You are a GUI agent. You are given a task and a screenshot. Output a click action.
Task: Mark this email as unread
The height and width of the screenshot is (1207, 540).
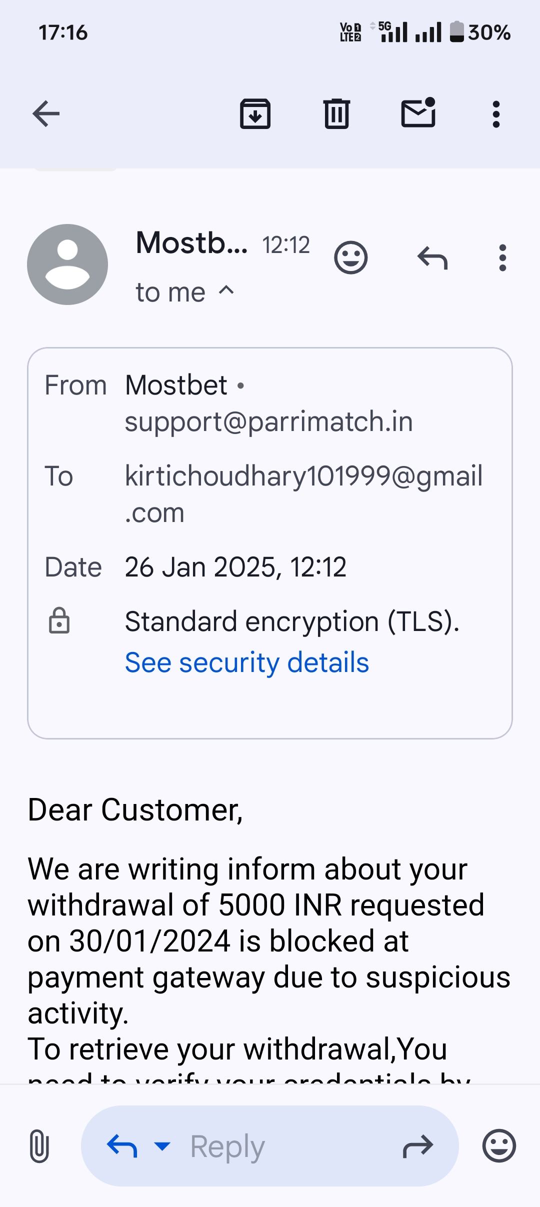point(418,113)
